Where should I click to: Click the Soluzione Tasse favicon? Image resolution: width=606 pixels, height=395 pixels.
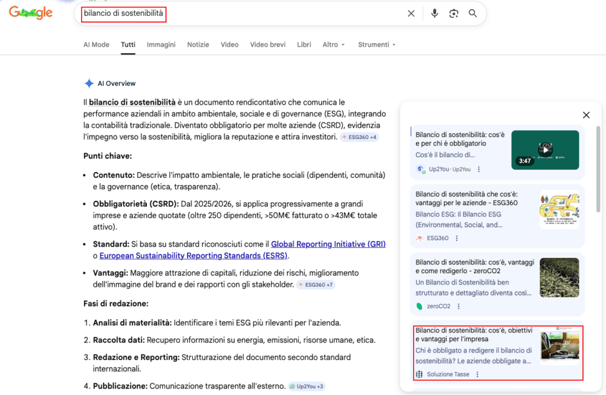point(420,374)
